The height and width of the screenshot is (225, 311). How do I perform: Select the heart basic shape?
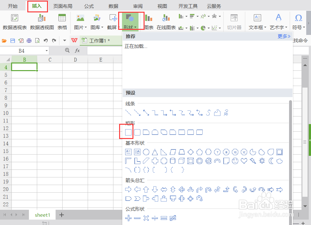click(244, 161)
